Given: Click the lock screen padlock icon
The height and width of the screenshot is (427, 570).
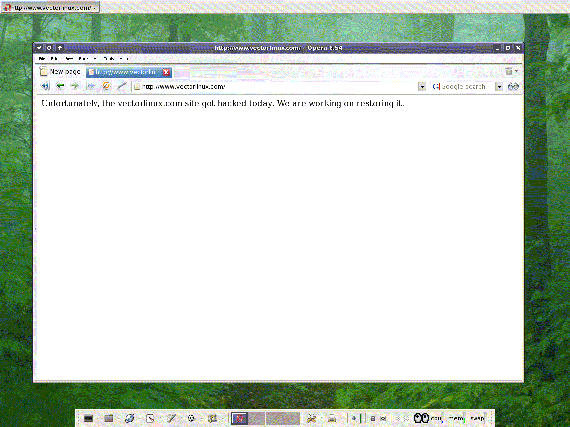Looking at the screenshot, I should pyautogui.click(x=373, y=418).
